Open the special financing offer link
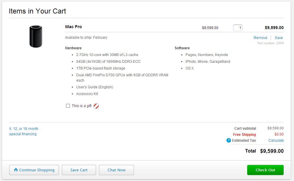The image size is (294, 181). 24,131
